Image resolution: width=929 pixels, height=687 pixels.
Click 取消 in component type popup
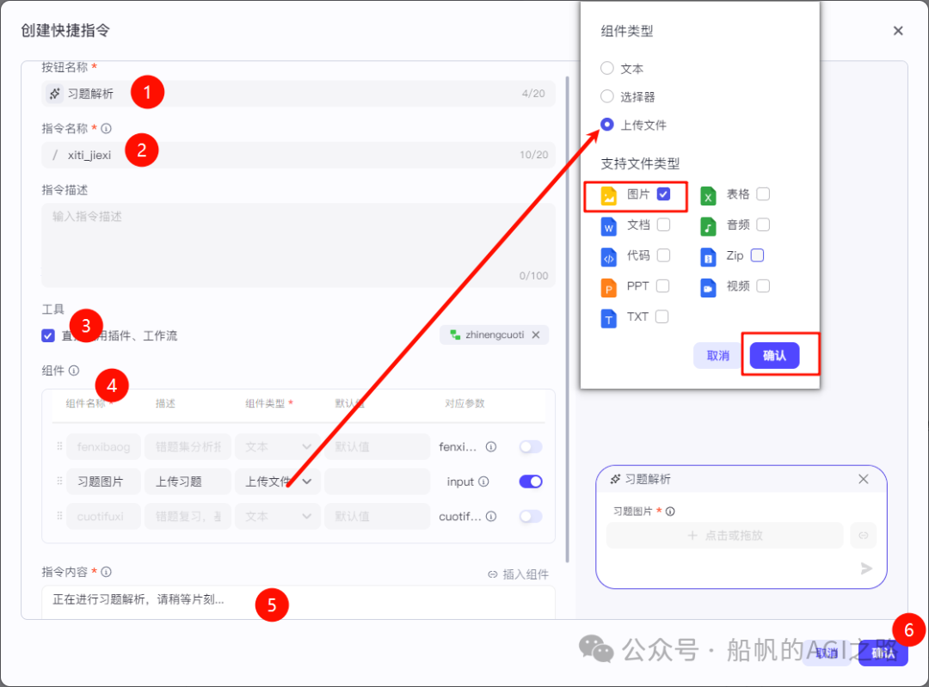717,355
